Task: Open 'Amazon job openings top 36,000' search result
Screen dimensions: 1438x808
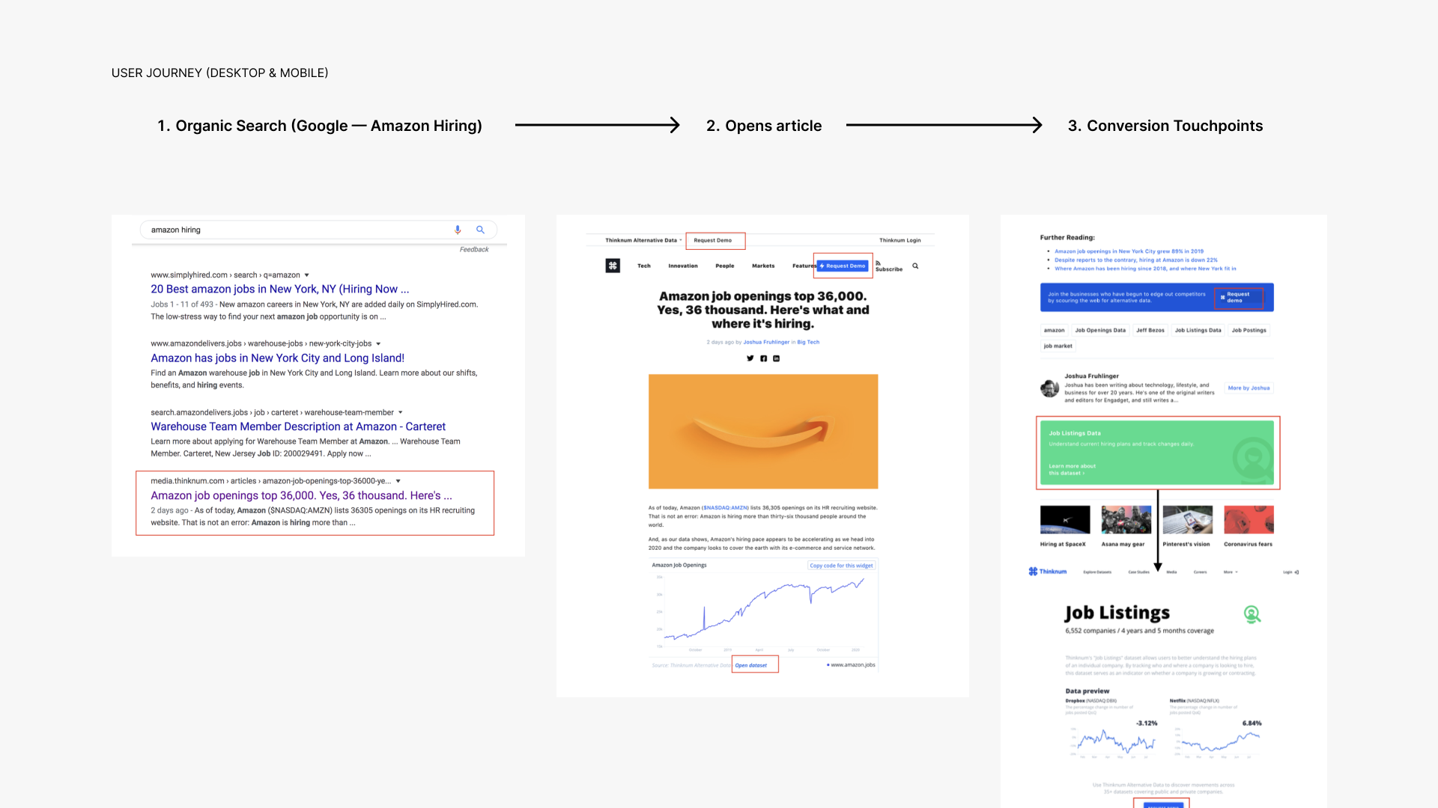Action: [x=301, y=495]
